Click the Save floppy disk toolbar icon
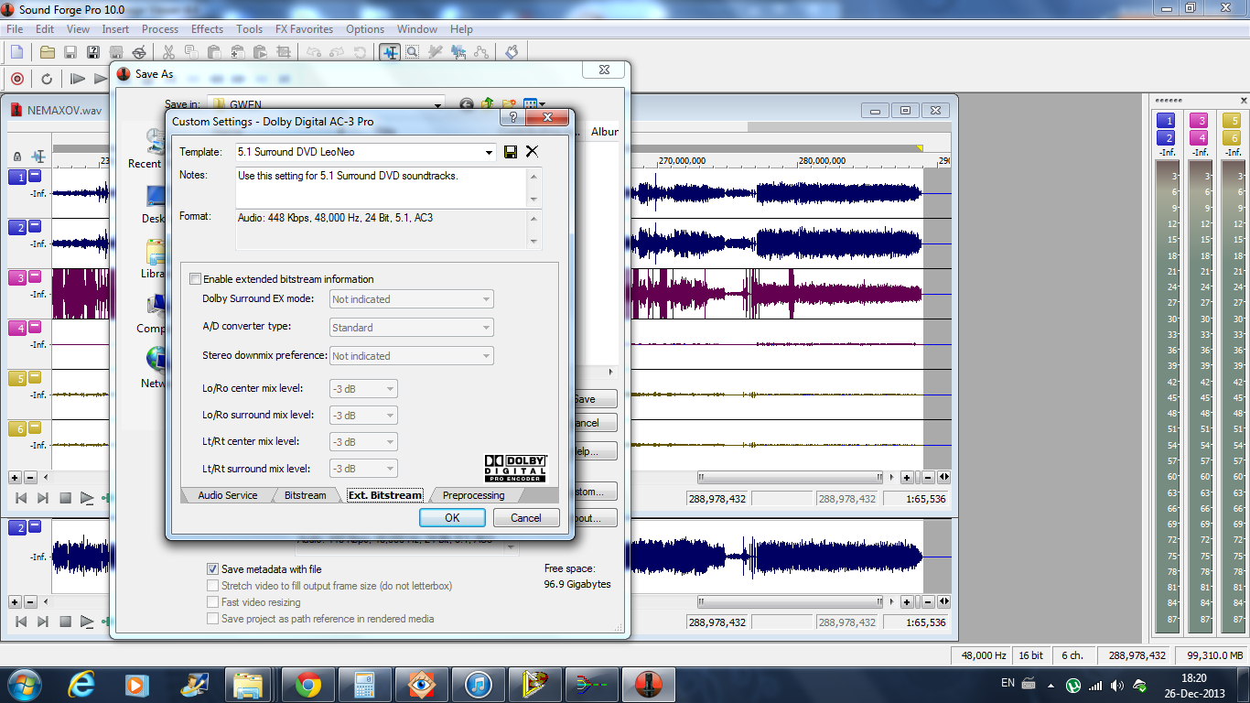Screen dimensions: 1250x703 (70, 52)
